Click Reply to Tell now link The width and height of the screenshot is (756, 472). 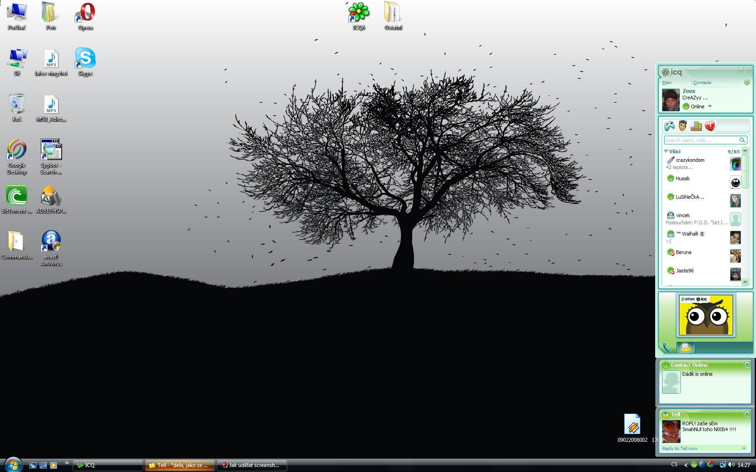679,448
